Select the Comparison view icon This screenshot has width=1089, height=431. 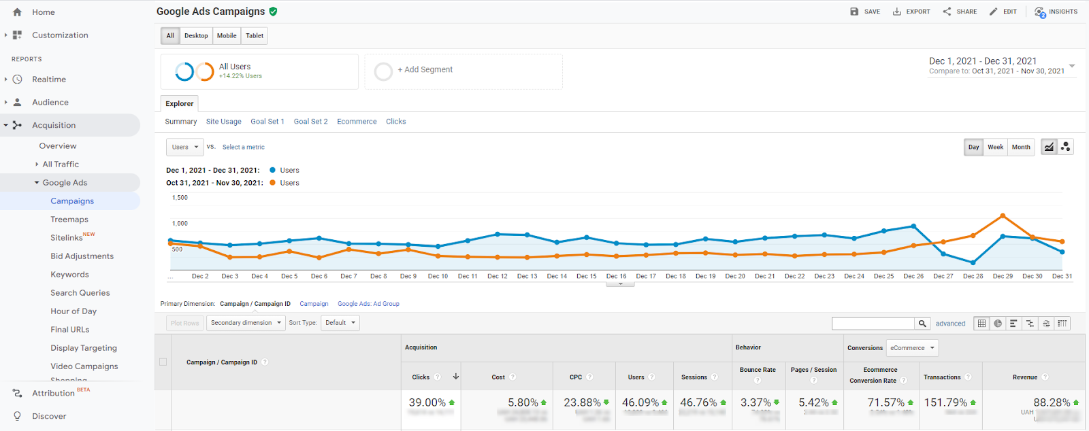(1030, 324)
